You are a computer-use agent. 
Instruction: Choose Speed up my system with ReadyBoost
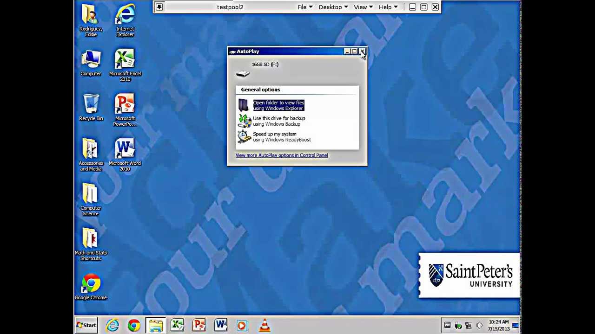click(x=274, y=137)
